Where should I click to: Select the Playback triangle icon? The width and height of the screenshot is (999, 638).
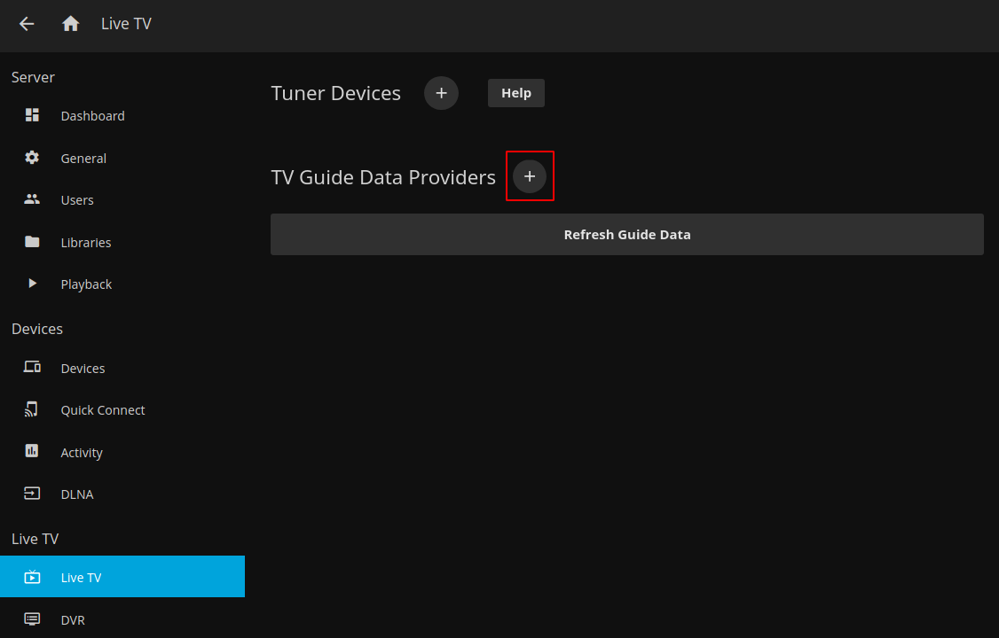32,284
